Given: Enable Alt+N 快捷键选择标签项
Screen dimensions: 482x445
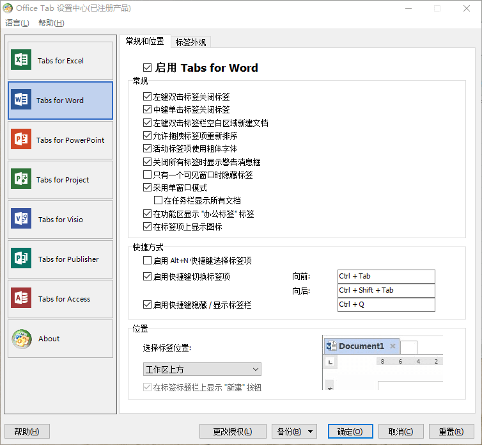Looking at the screenshot, I should coord(147,261).
